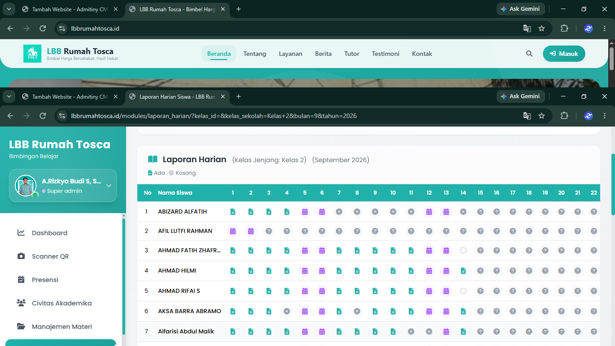Click the vertical scrollbar of the report page
615x346 pixels.
coord(612,185)
